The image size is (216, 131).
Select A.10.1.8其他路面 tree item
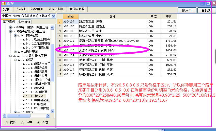[x=35, y=92]
